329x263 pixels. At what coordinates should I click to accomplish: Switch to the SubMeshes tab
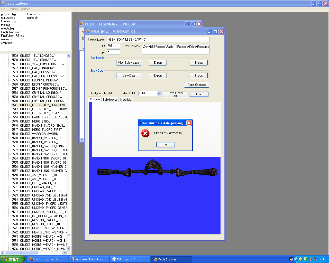pos(110,100)
